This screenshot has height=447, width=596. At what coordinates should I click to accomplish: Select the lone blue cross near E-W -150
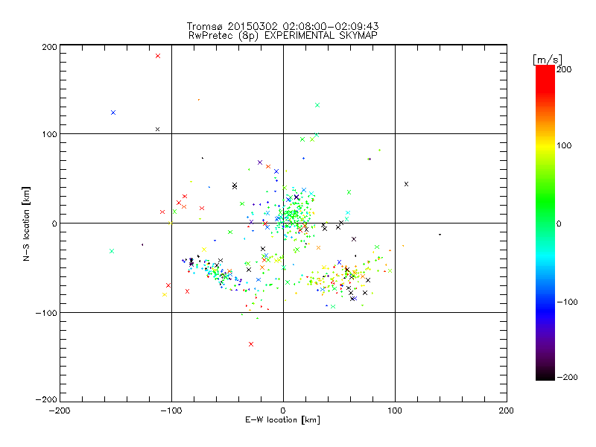[x=113, y=112]
